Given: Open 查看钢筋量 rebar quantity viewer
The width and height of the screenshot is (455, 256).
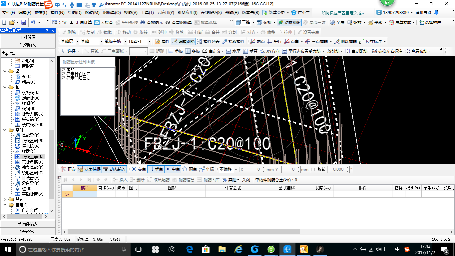Looking at the screenshot, I should (x=179, y=22).
